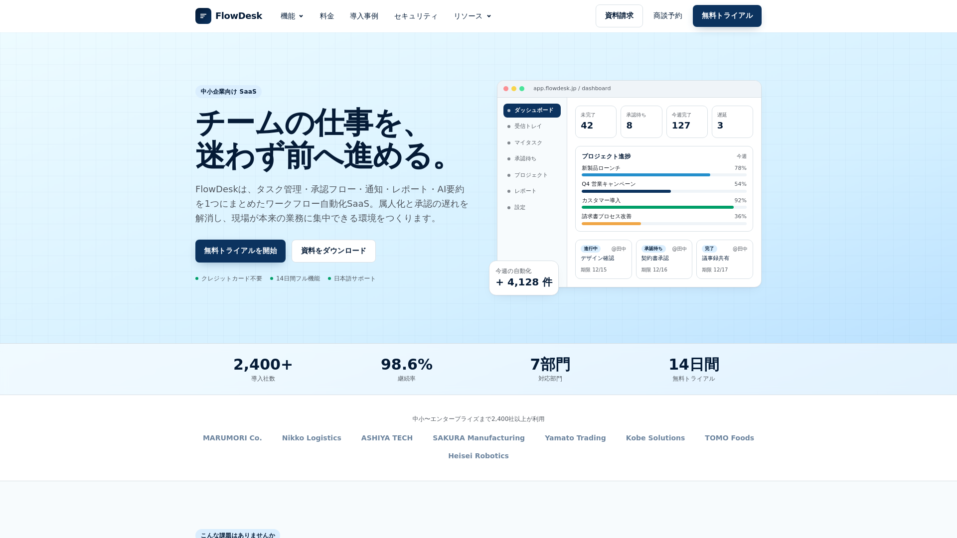Start with 無料トライアルを開始 button

pyautogui.click(x=240, y=251)
